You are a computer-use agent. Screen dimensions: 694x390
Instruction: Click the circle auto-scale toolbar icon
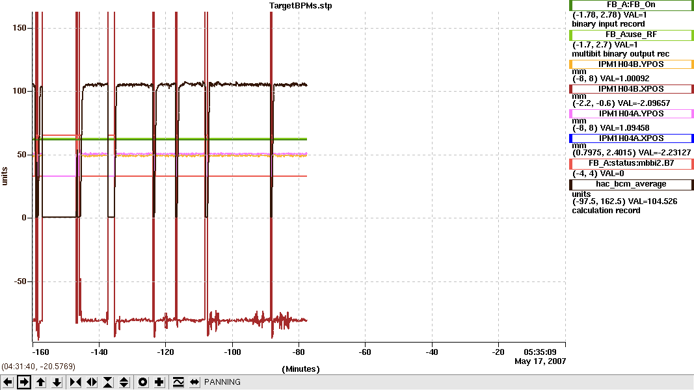143,382
